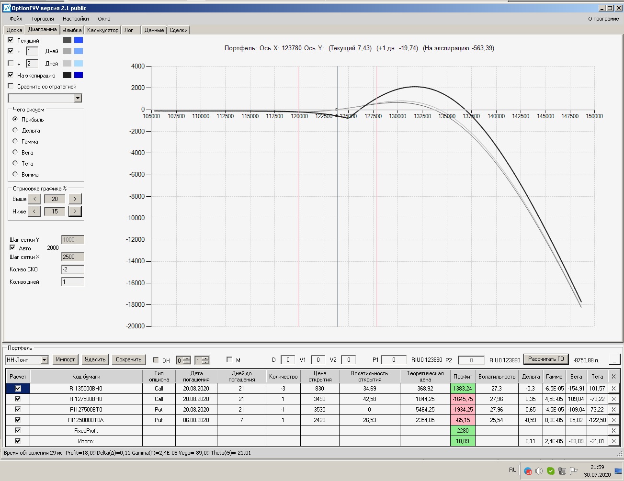Click the blue color swatch beside Текущий
624x481 pixels.
coord(79,40)
